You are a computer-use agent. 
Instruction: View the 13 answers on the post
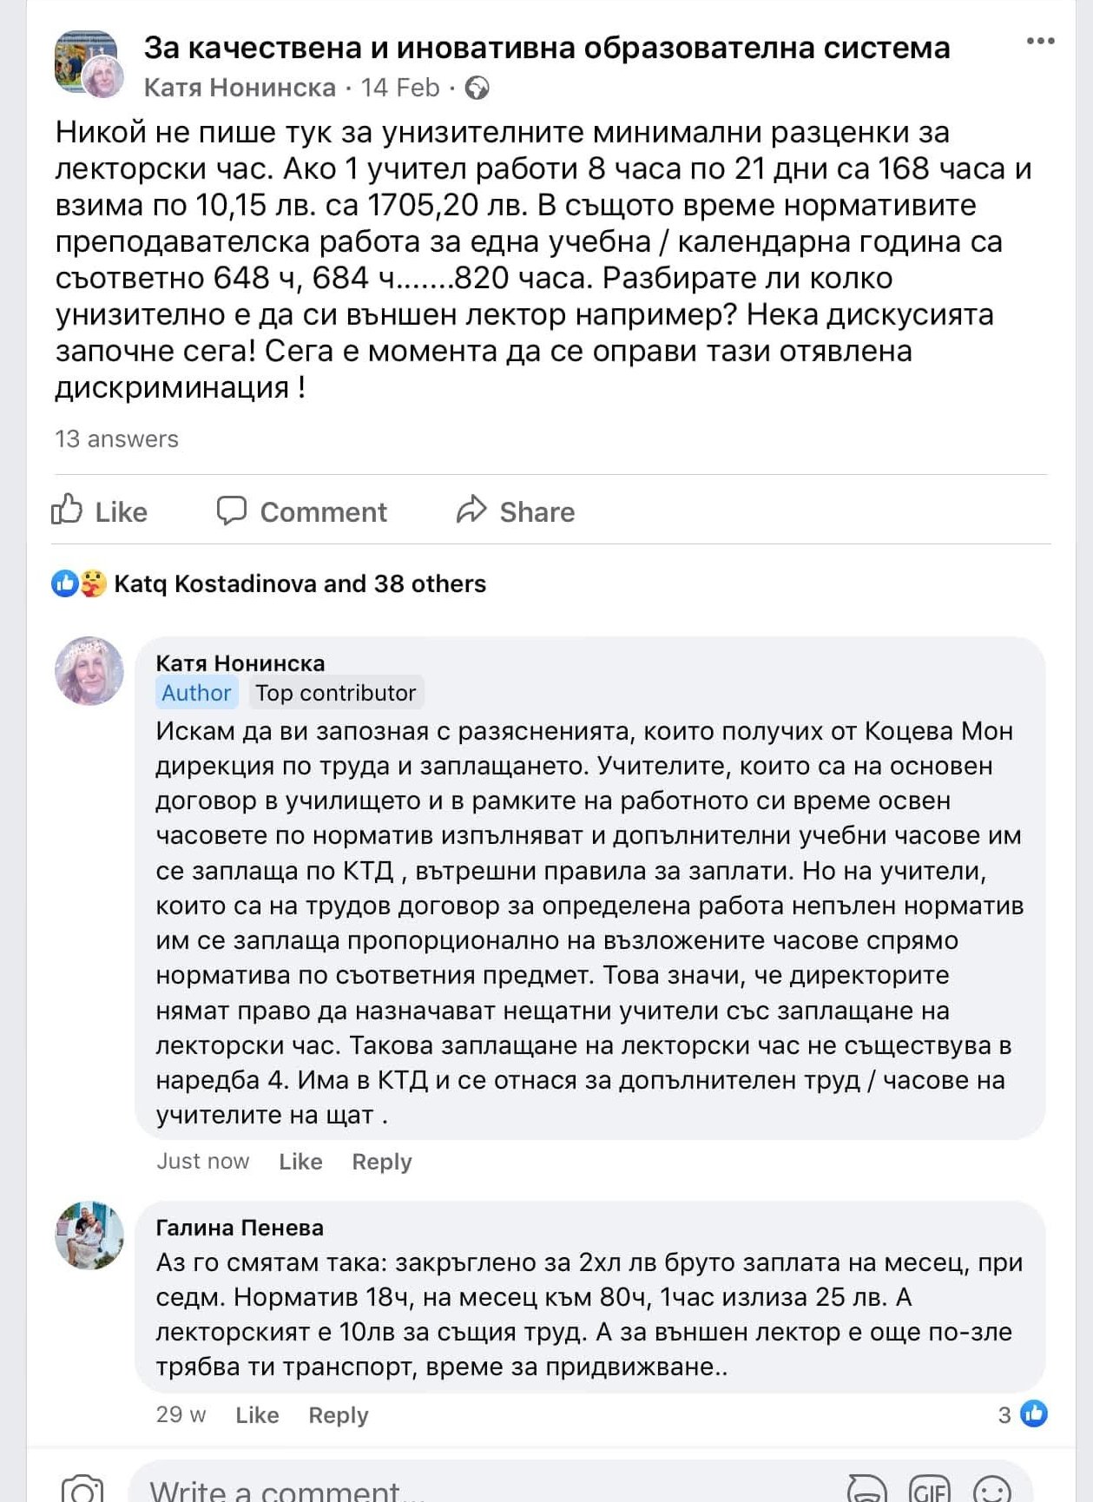117,439
